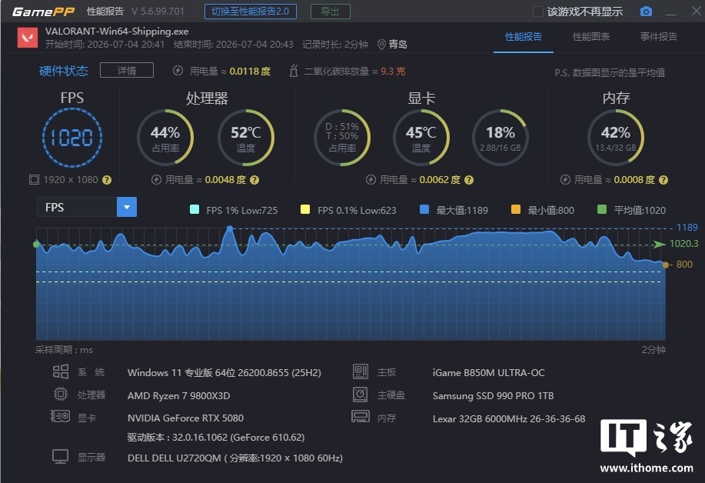Switch to the 性能图表 tab
This screenshot has width=705, height=483.
[x=590, y=37]
